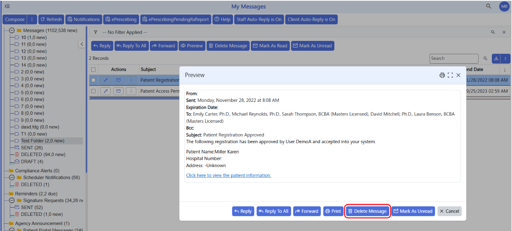Check the Patient Access row checkbox

[93, 91]
